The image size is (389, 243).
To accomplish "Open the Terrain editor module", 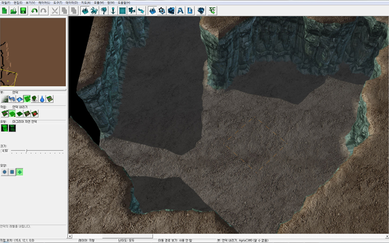I will (152, 11).
